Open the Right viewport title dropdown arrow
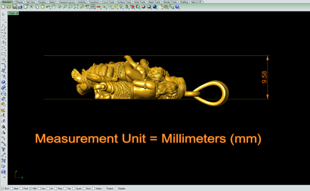 [18, 13]
